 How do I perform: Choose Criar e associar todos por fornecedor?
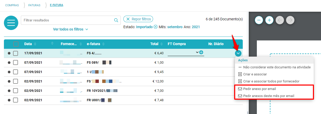tap(269, 81)
